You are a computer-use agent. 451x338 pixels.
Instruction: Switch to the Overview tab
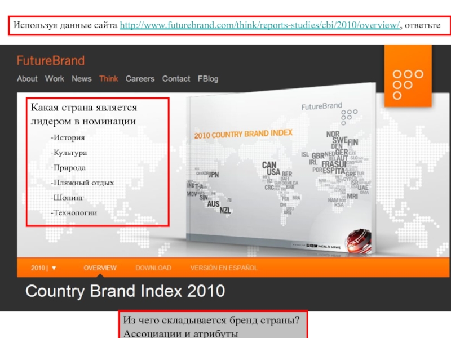100,268
